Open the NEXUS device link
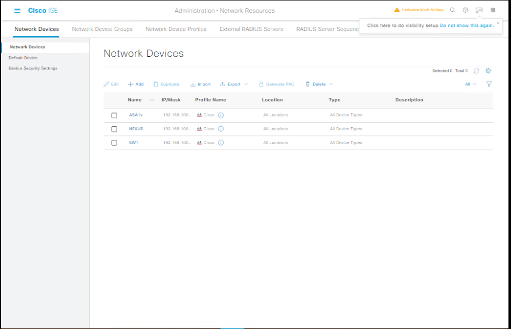The width and height of the screenshot is (511, 329). 136,129
